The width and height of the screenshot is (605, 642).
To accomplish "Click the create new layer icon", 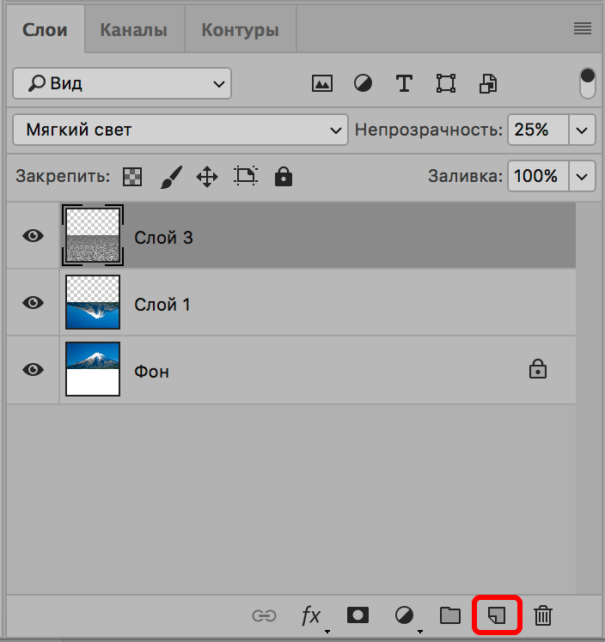I will [x=496, y=615].
